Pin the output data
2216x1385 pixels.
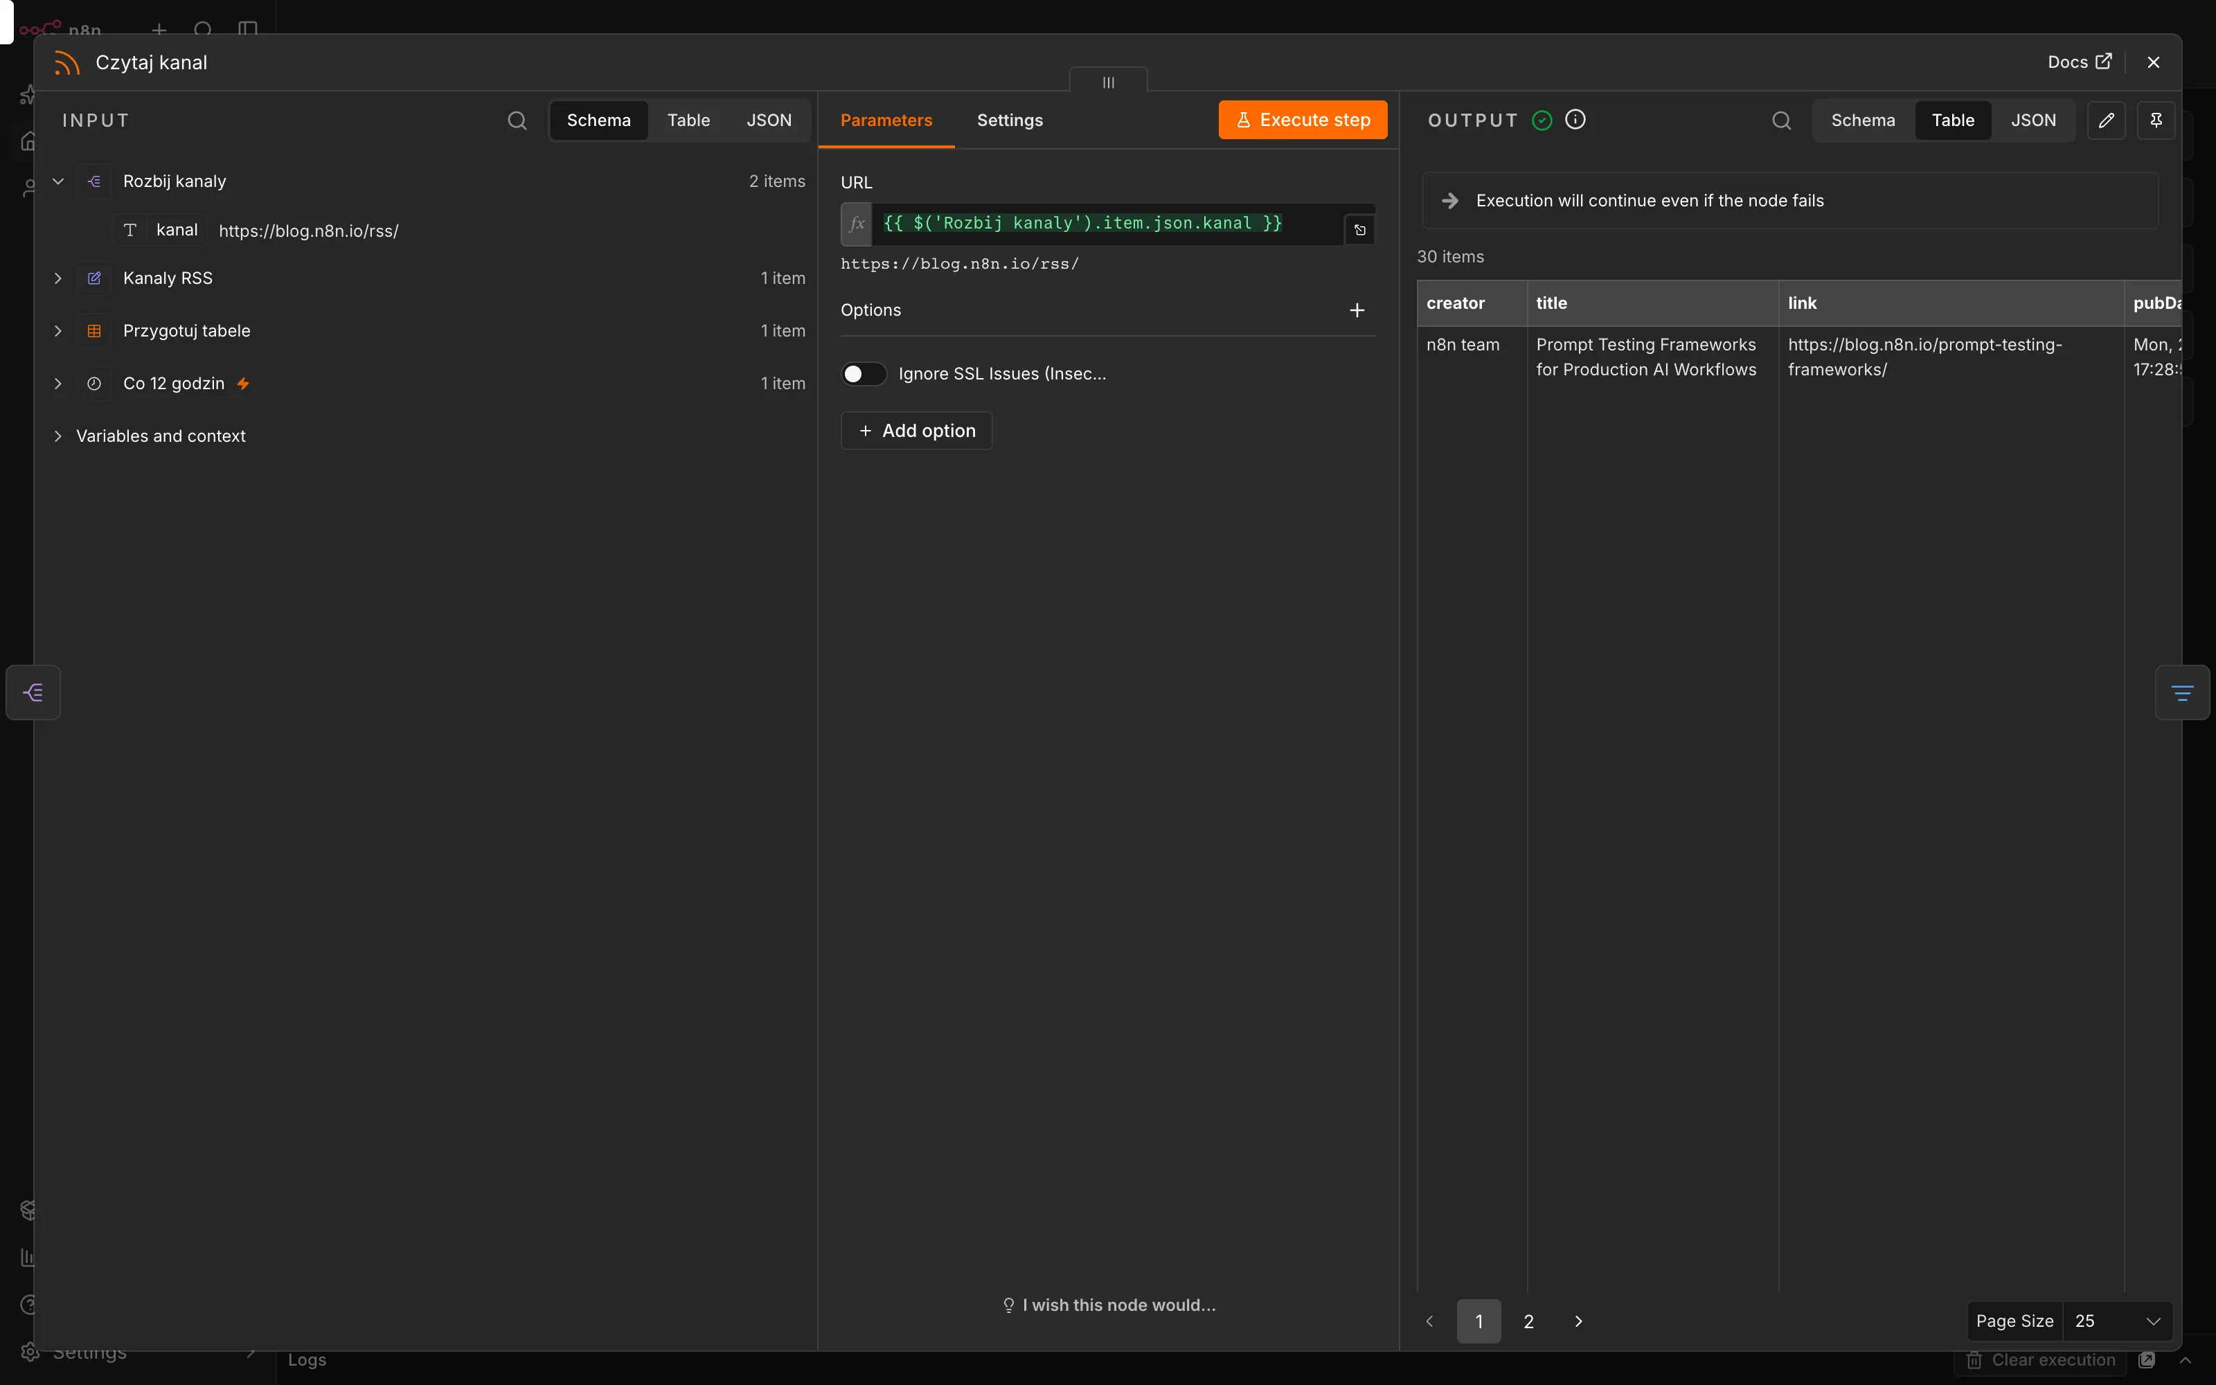click(x=2156, y=120)
